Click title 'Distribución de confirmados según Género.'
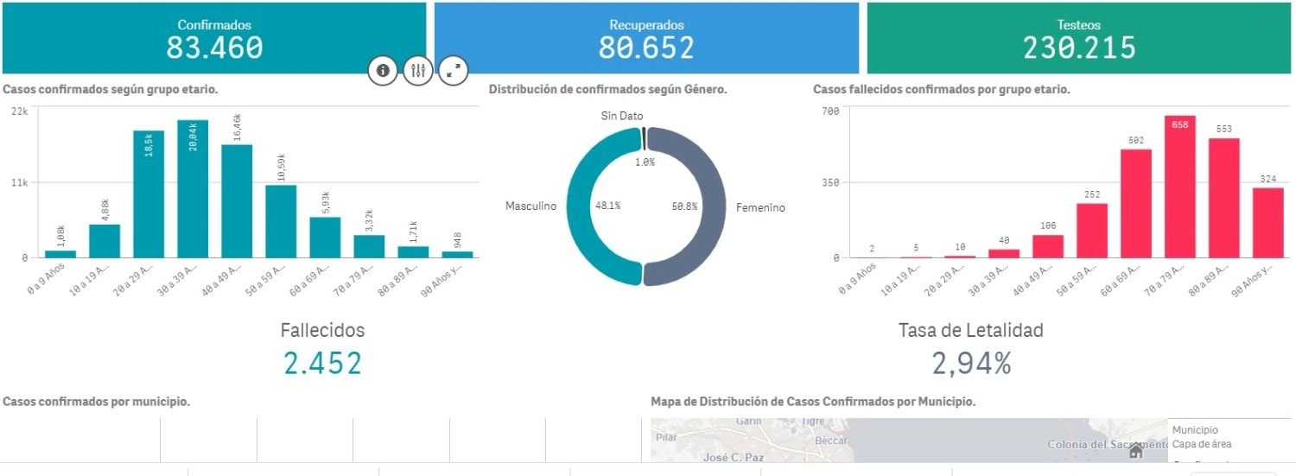 pos(607,89)
